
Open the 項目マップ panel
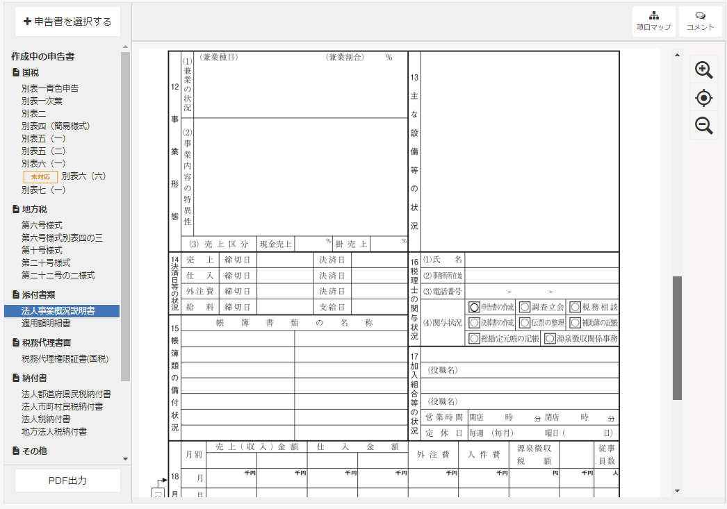point(654,22)
